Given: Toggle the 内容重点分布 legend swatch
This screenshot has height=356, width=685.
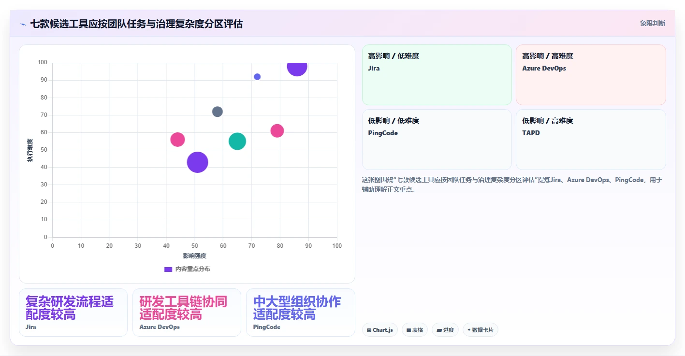Looking at the screenshot, I should pos(168,269).
